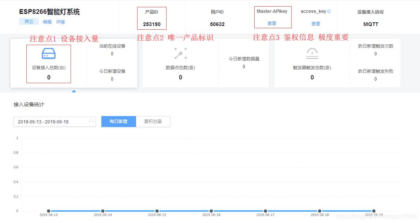This screenshot has height=223, width=420.
Task: Switch to the 累积总量 cumulative tab
Action: tap(153, 122)
